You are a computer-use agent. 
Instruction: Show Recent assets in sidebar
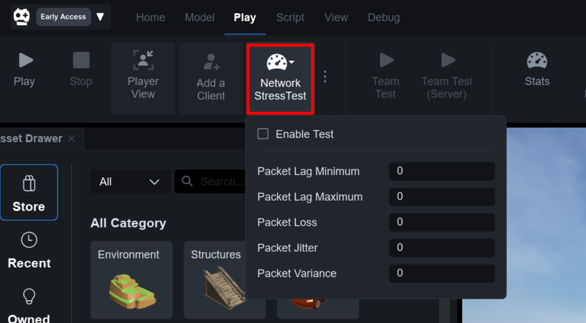pos(29,250)
